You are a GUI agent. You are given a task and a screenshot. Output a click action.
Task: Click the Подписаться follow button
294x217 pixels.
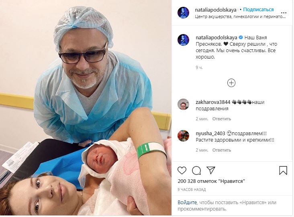(x=258, y=10)
